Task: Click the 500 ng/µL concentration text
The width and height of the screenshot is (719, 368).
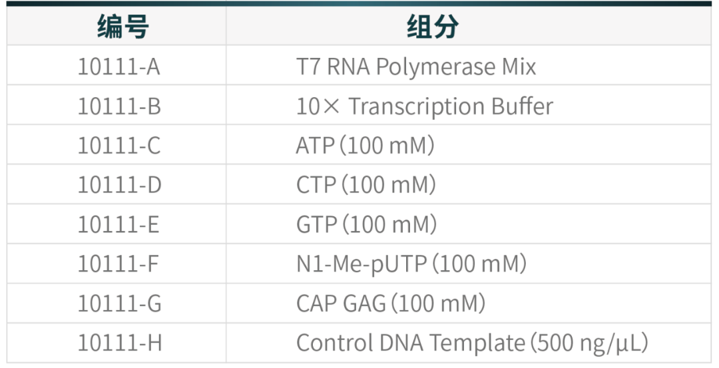Action: 589,343
